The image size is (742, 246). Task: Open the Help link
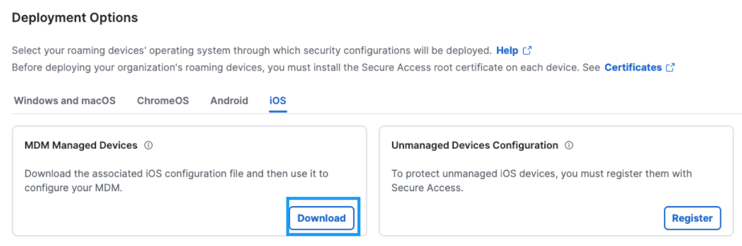click(x=507, y=50)
